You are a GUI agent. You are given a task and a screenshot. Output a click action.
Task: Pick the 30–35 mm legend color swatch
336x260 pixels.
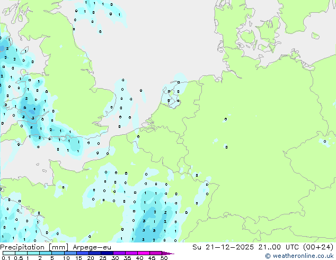click(119, 253)
